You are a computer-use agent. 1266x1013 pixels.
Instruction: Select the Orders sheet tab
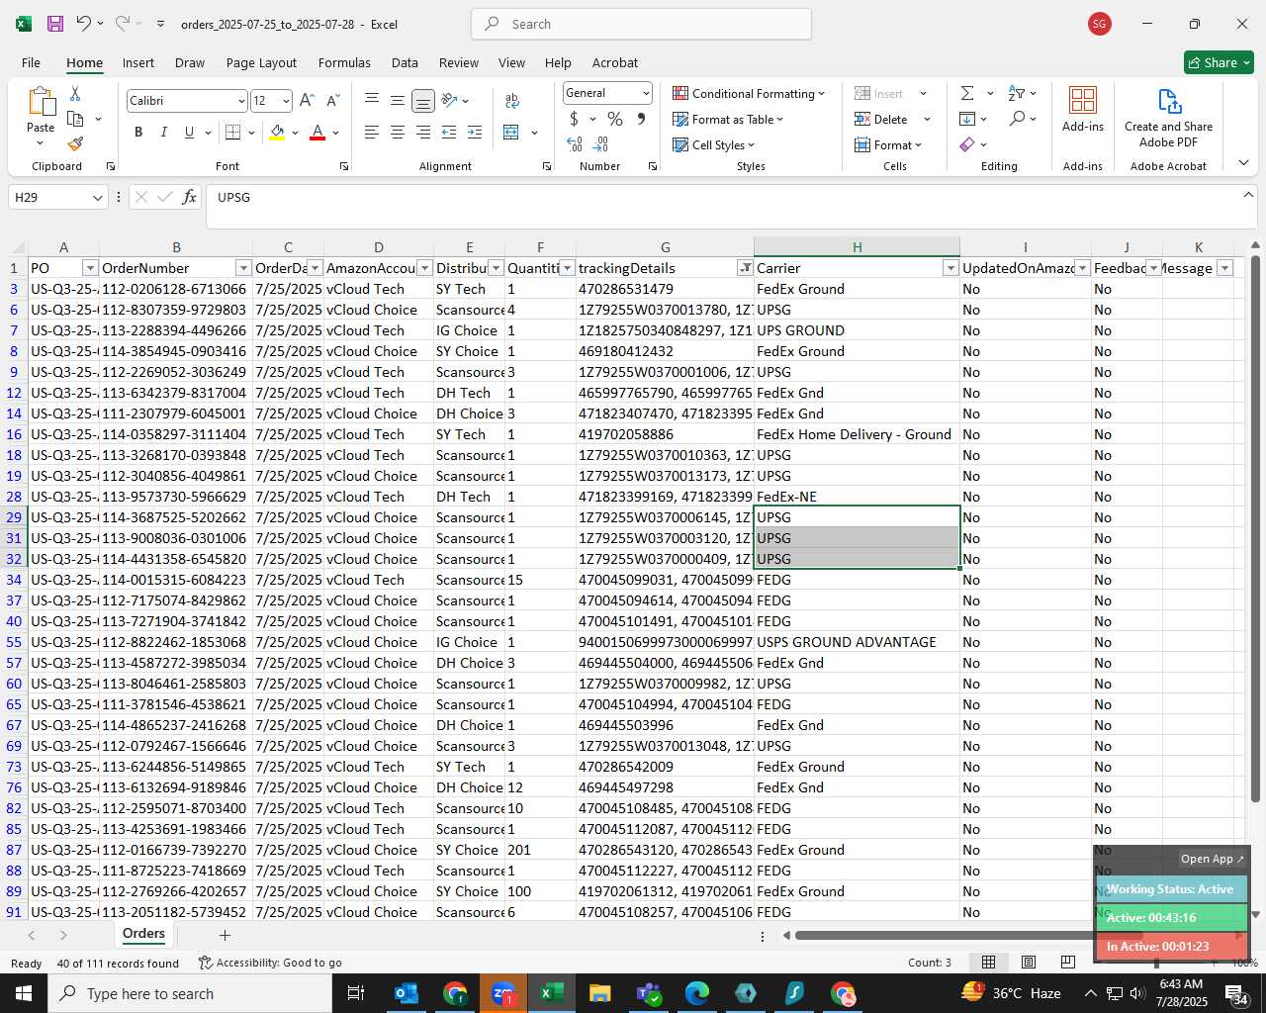point(143,934)
